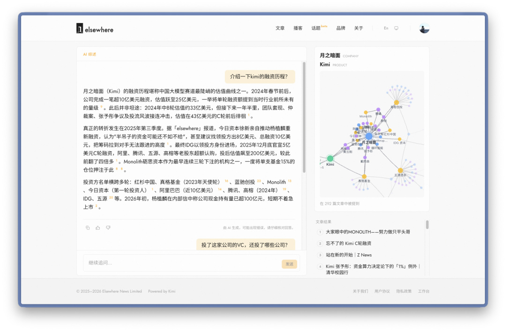Open the 关于 page
Viewport: 506px width, 331px height.
tap(358, 29)
